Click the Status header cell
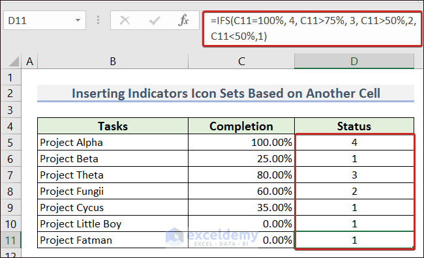This screenshot has height=258, width=424. [x=354, y=126]
